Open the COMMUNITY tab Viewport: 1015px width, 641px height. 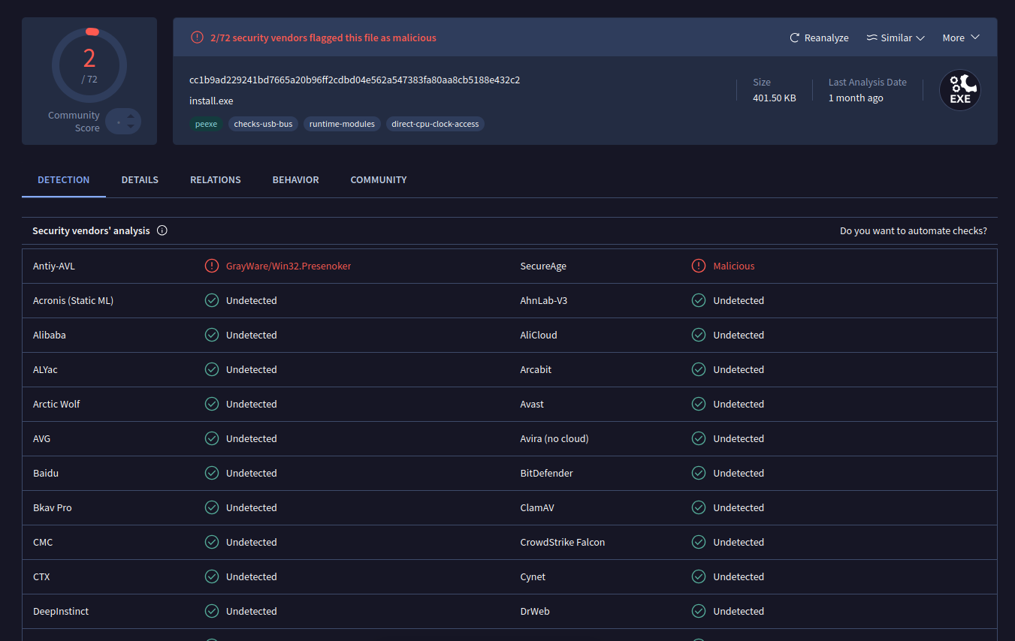click(379, 180)
